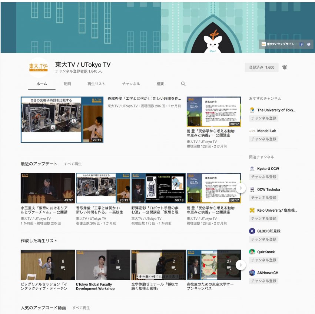Subscribe to the QuizKnock channel

[263, 260]
